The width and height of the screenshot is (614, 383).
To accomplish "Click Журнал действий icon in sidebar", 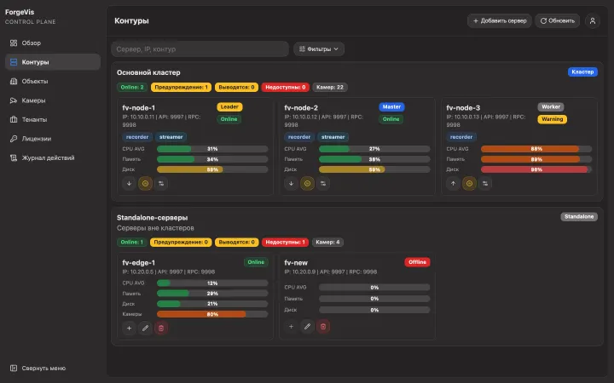I will pyautogui.click(x=14, y=158).
